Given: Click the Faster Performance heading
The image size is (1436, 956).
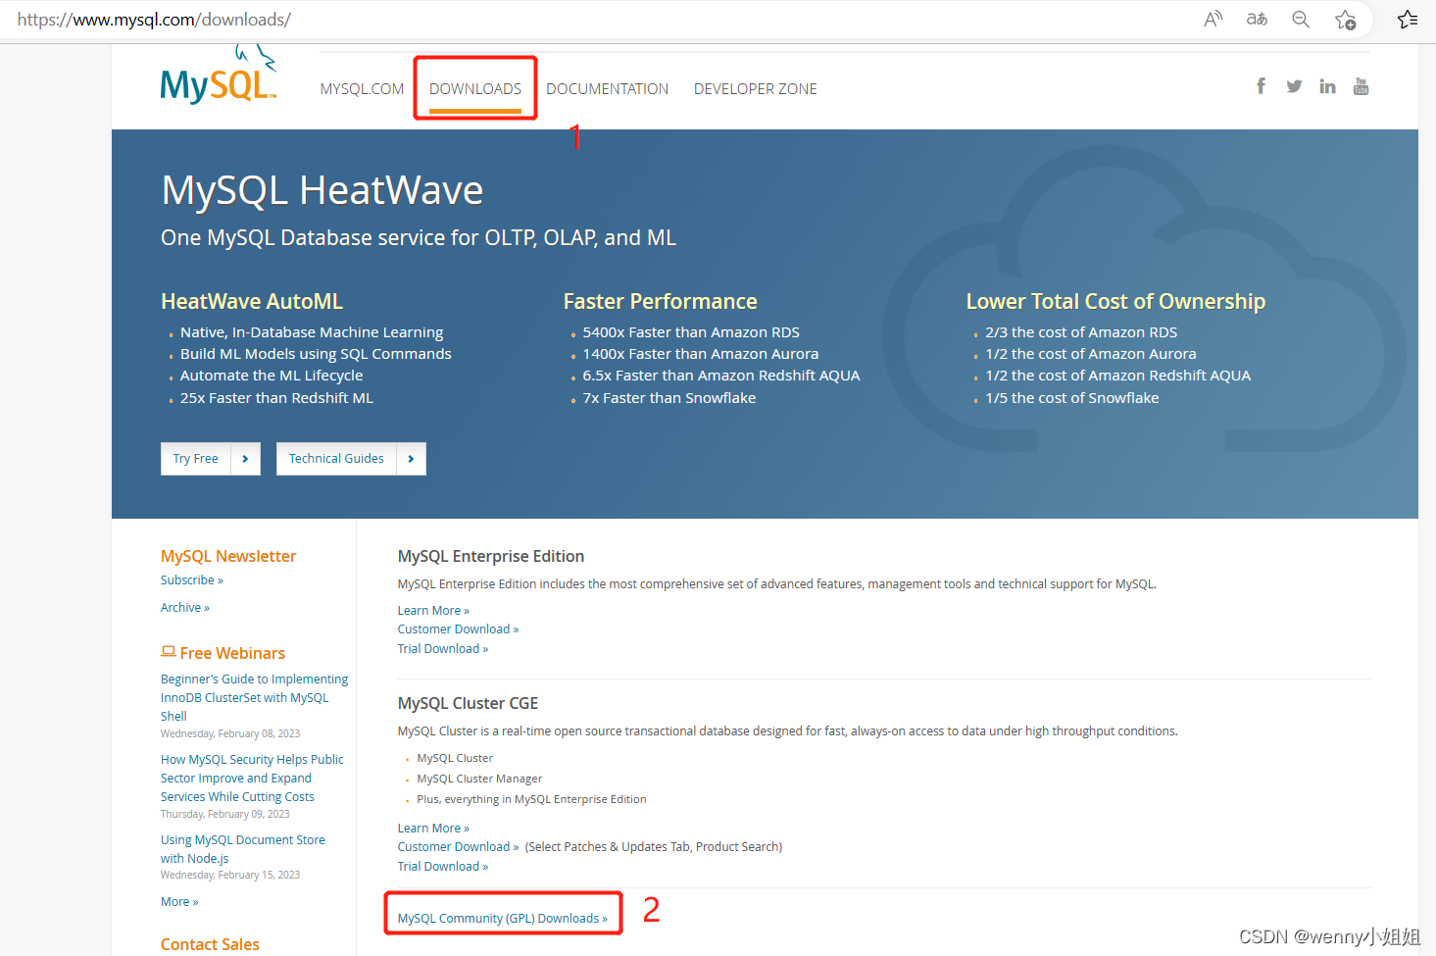Looking at the screenshot, I should [661, 302].
